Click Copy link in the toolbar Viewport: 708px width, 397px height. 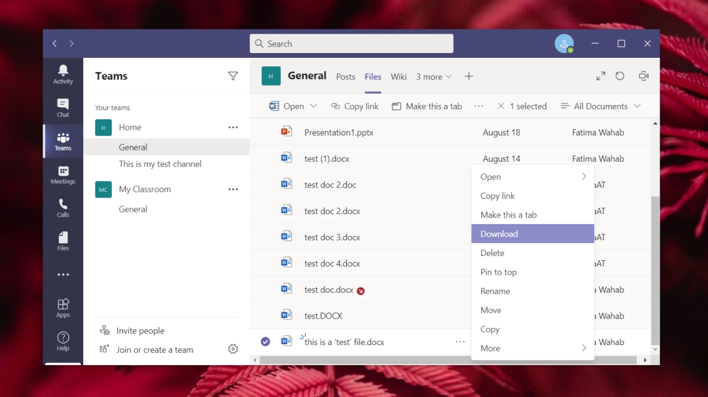pyautogui.click(x=355, y=106)
